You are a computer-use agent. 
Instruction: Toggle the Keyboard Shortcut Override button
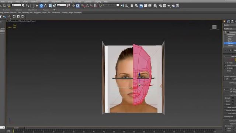coord(78,6)
